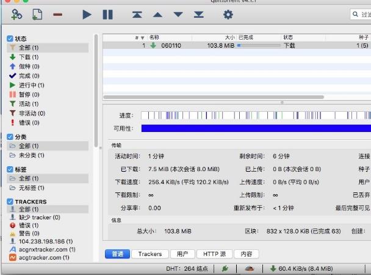
Task: Toggle the 标签 section checkbox
Action: point(10,169)
